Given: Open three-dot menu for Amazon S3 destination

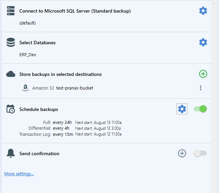Looking at the screenshot, I should point(201,88).
